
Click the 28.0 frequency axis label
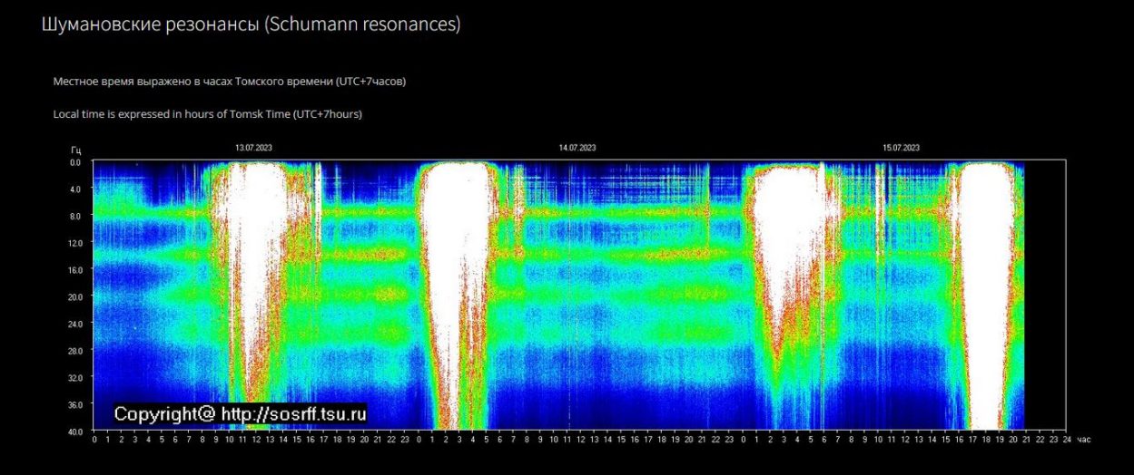click(74, 350)
